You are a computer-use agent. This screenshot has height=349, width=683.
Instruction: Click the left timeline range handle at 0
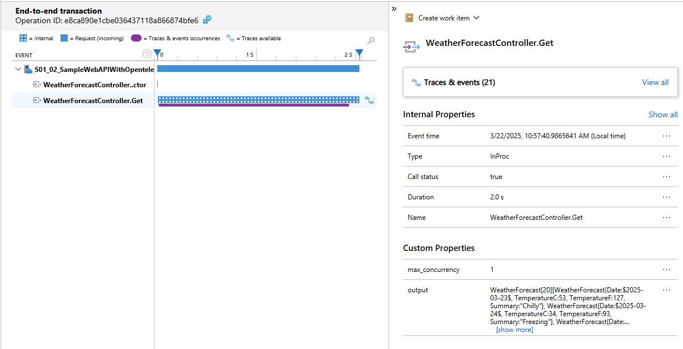(x=157, y=54)
